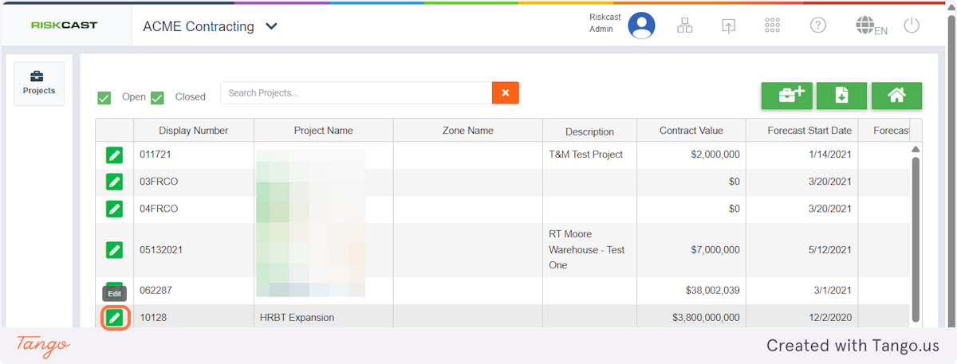Click the green home button

[x=896, y=96]
